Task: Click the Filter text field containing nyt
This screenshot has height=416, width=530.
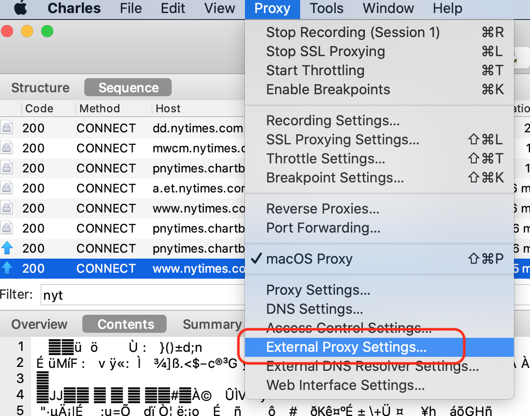Action: [141, 295]
